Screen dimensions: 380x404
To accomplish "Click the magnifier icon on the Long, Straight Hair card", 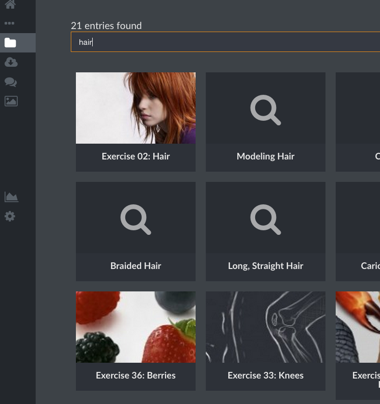I will [x=265, y=220].
